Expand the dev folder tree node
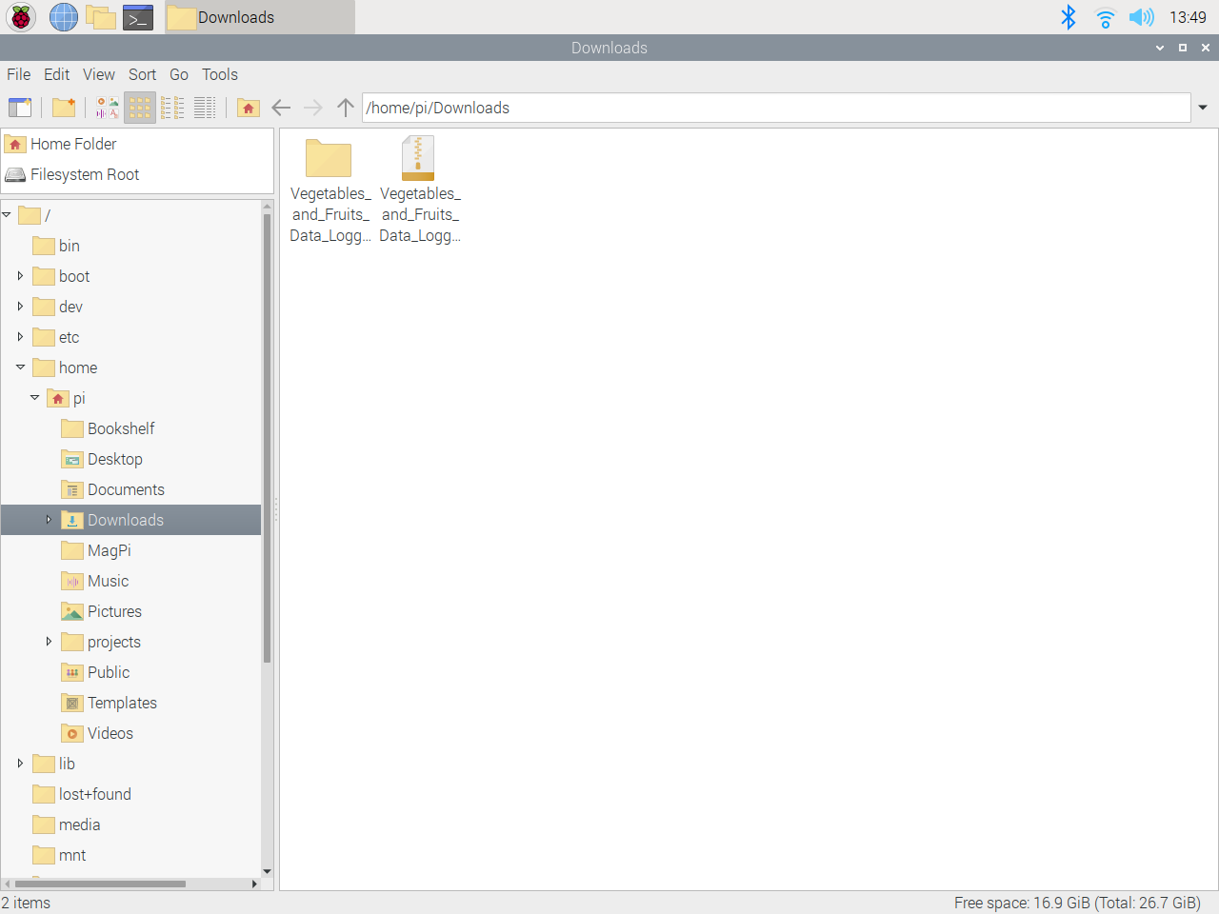Image resolution: width=1219 pixels, height=914 pixels. tap(20, 307)
